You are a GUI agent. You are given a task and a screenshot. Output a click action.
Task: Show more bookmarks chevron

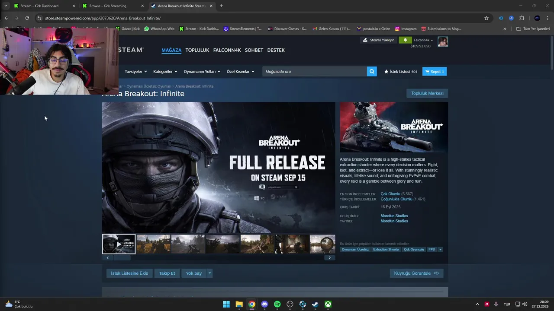point(505,29)
